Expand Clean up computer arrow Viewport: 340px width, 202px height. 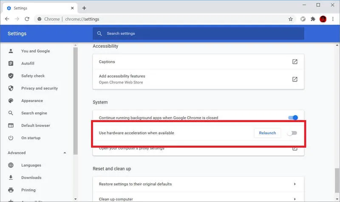pyautogui.click(x=295, y=199)
